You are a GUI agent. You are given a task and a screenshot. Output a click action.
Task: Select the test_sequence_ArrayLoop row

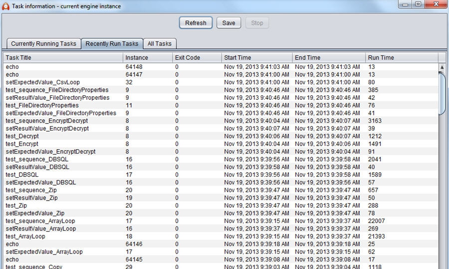[x=40, y=221]
